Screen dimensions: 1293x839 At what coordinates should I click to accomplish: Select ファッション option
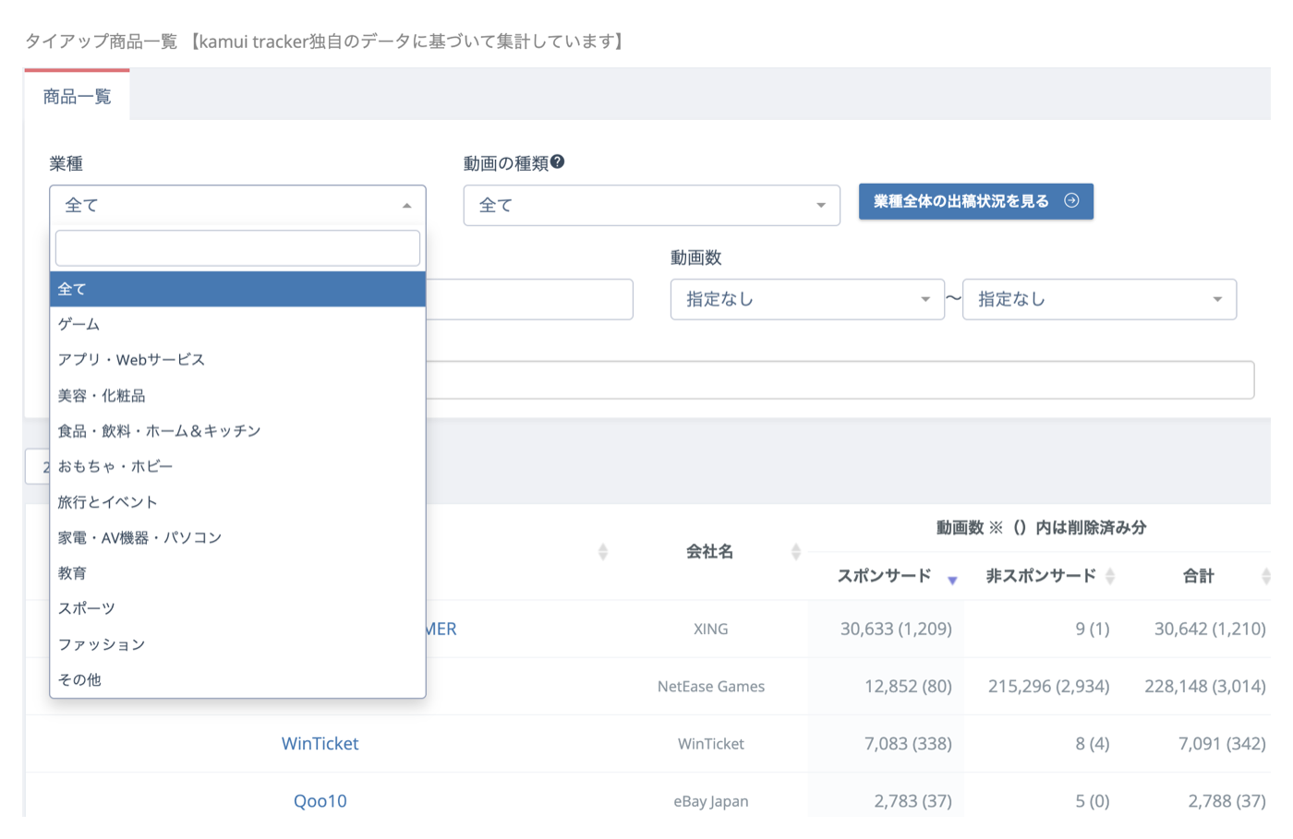coord(237,644)
